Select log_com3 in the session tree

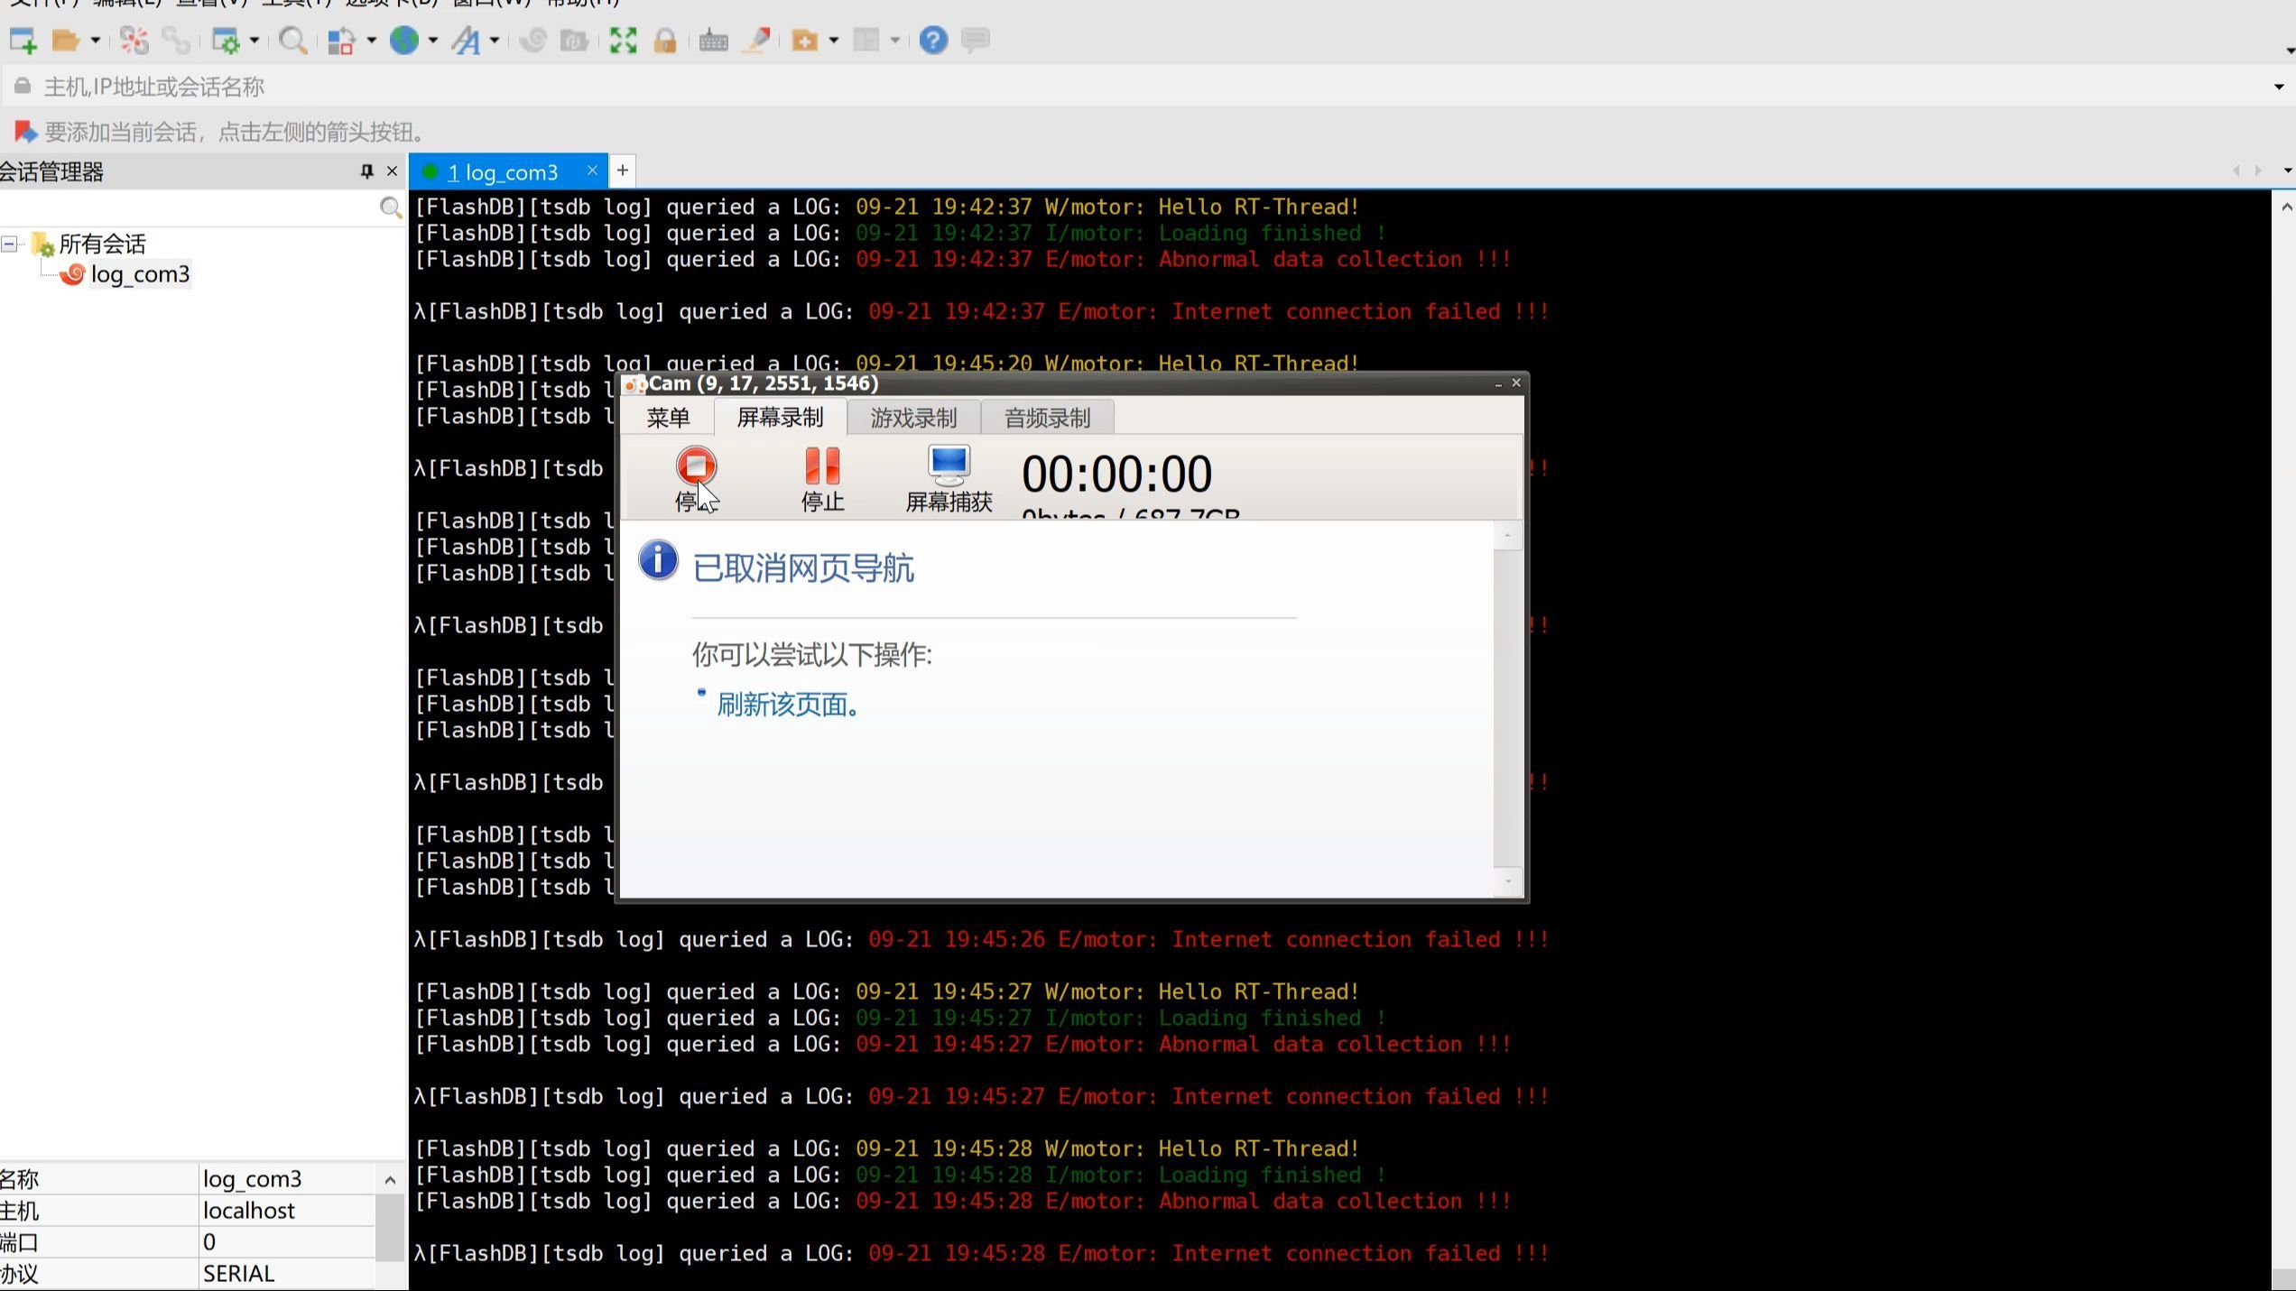140,274
